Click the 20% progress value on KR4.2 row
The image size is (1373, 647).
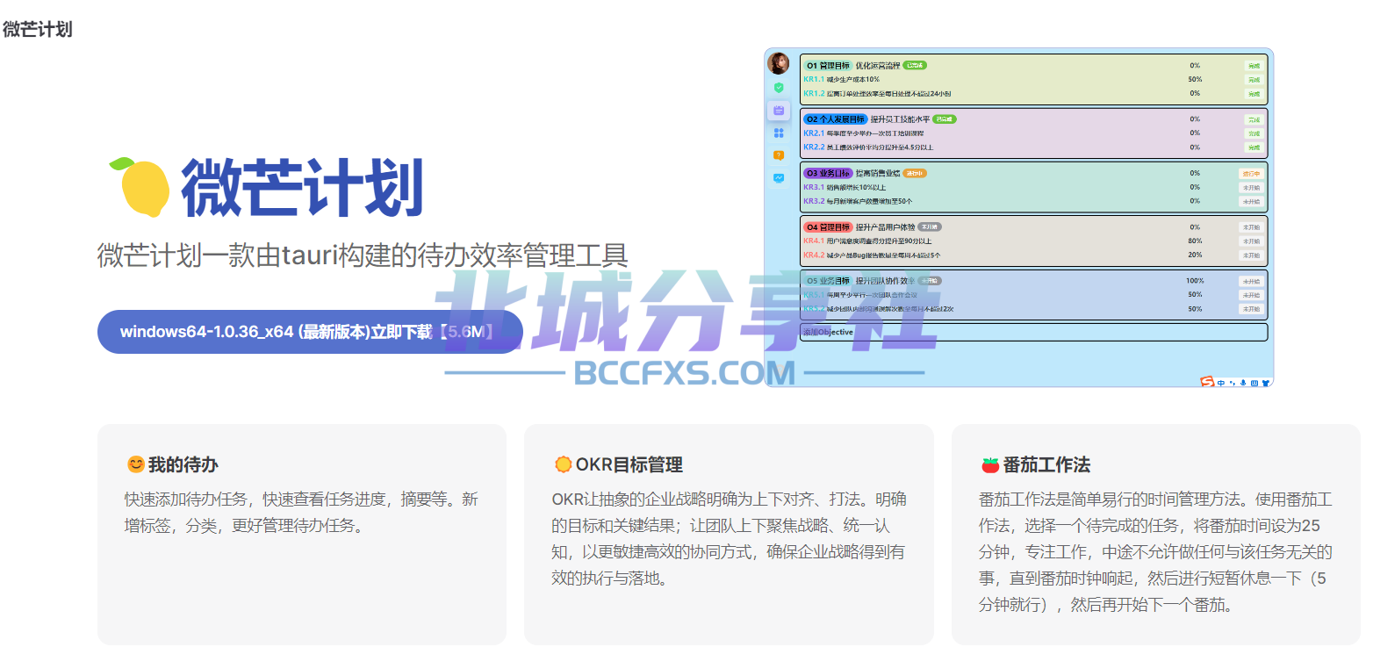[1195, 255]
